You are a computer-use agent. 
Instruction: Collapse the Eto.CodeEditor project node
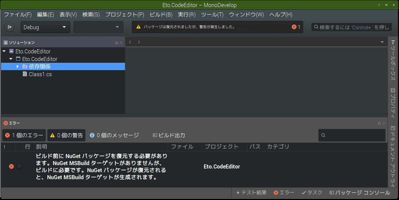tap(11, 59)
